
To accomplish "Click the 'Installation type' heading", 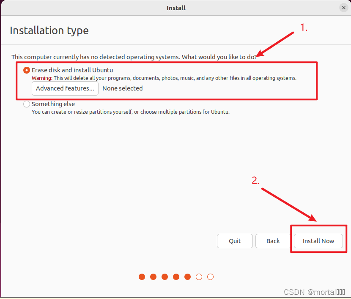I will 49,30.
